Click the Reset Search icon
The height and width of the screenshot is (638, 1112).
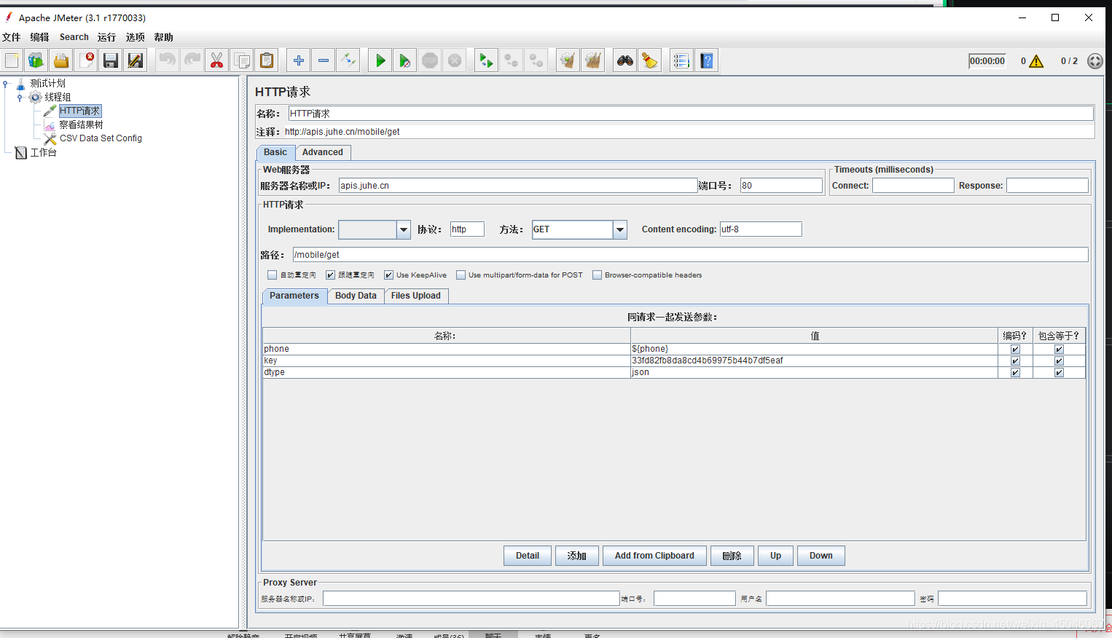[649, 60]
